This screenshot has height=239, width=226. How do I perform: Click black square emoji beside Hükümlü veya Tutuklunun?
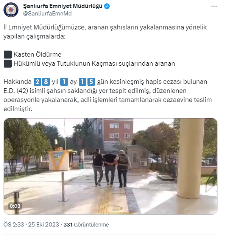(8, 64)
